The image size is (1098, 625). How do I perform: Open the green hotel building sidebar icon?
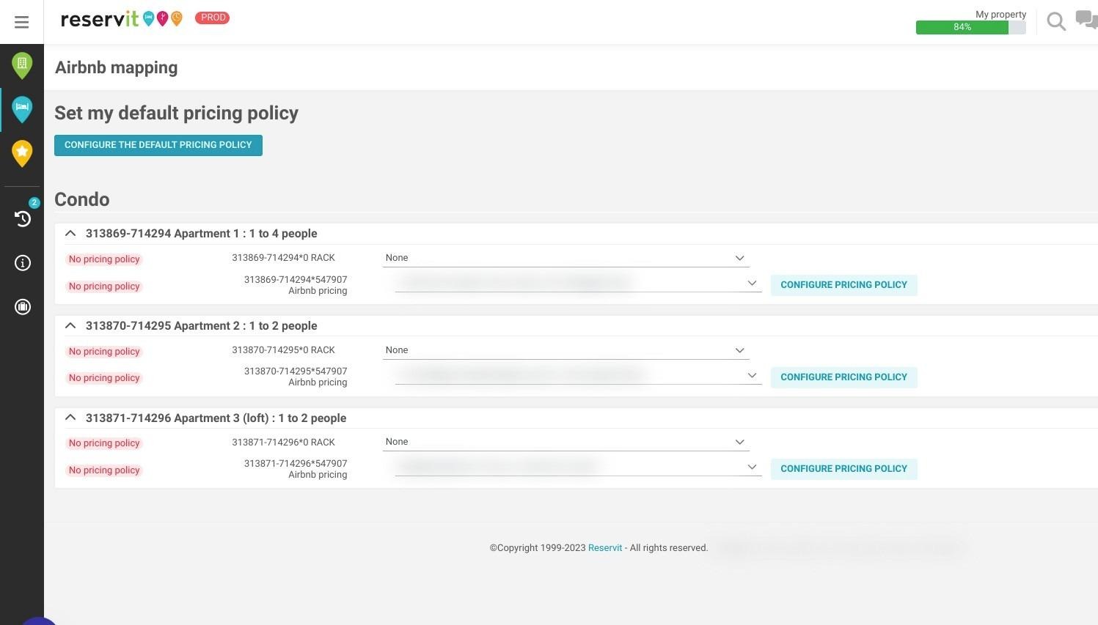pyautogui.click(x=22, y=66)
